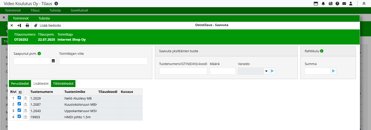Open calendar picker for Saapunut pvm.

(x=53, y=61)
